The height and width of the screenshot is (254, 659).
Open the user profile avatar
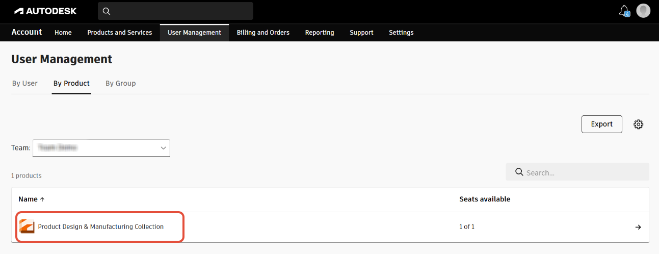pos(643,11)
